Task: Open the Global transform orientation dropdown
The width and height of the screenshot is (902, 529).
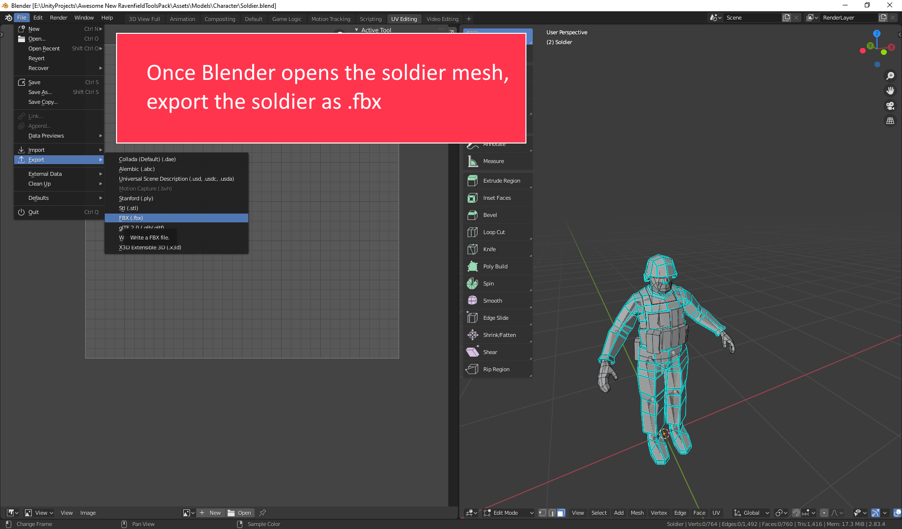Action: click(751, 513)
